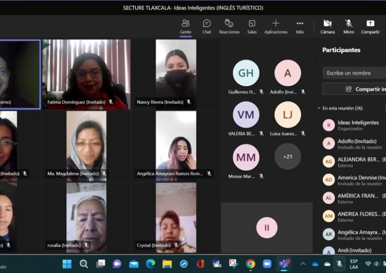This screenshot has height=273, width=386.
Task: Open the Más options menu
Action: click(x=300, y=26)
